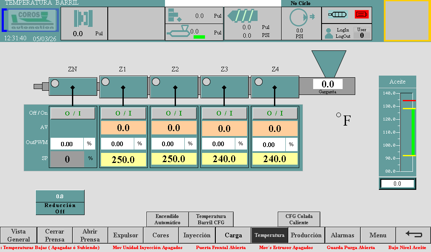Toggle the Z4 zone O / I switch
The width and height of the screenshot is (431, 252).
pos(275,113)
